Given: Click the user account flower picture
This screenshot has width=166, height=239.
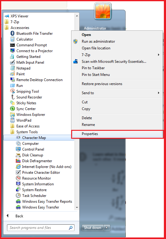Looking at the screenshot, I should pos(103,12).
